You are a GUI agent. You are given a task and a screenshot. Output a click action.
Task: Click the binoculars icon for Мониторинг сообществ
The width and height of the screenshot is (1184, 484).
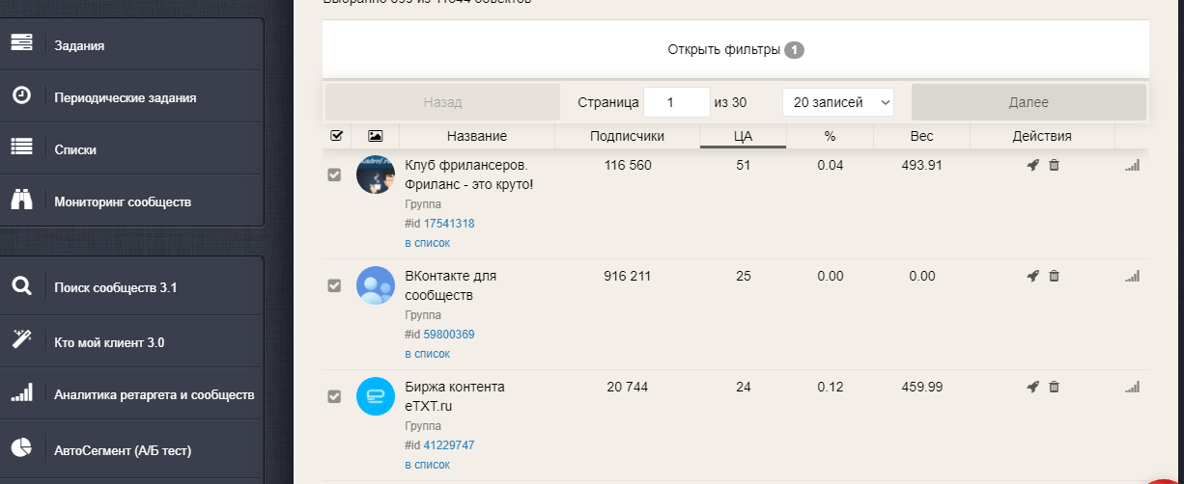tap(21, 200)
